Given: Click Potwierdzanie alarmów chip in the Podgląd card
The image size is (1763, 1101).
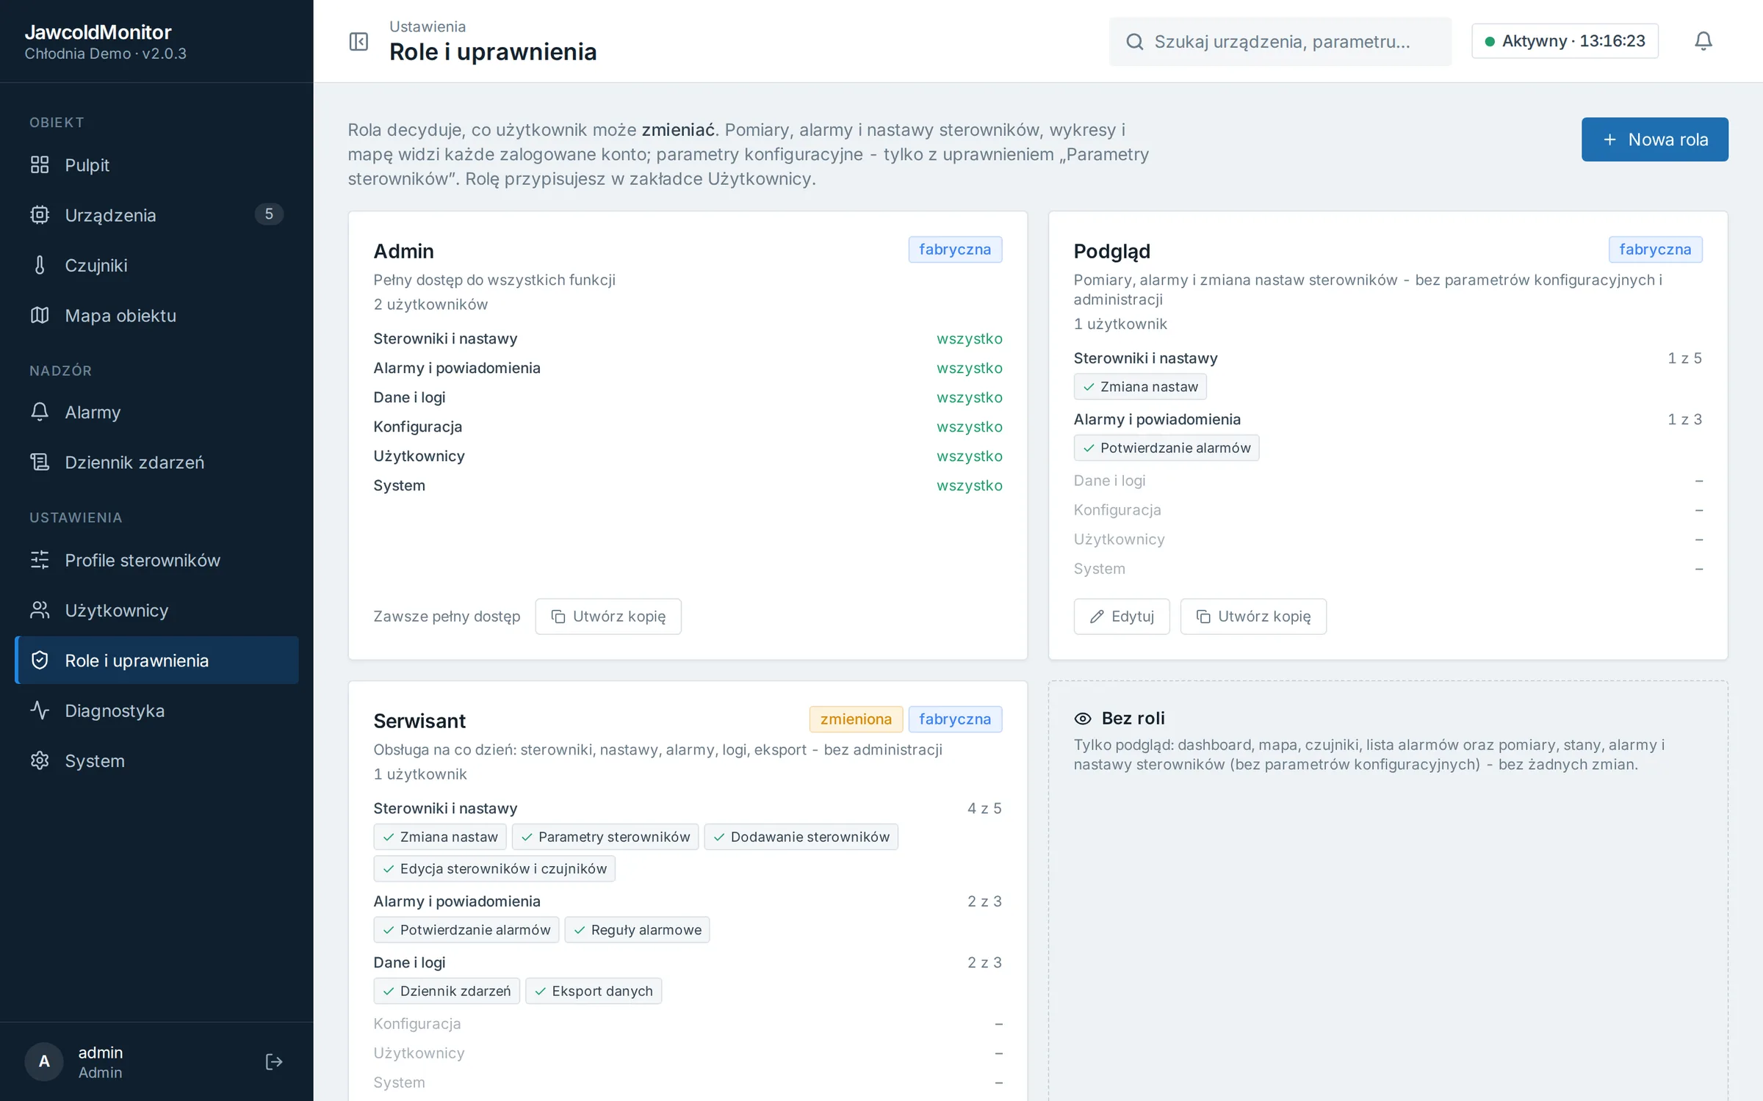Looking at the screenshot, I should pos(1167,448).
